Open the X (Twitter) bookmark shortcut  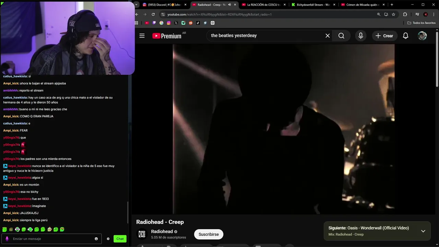[176, 23]
